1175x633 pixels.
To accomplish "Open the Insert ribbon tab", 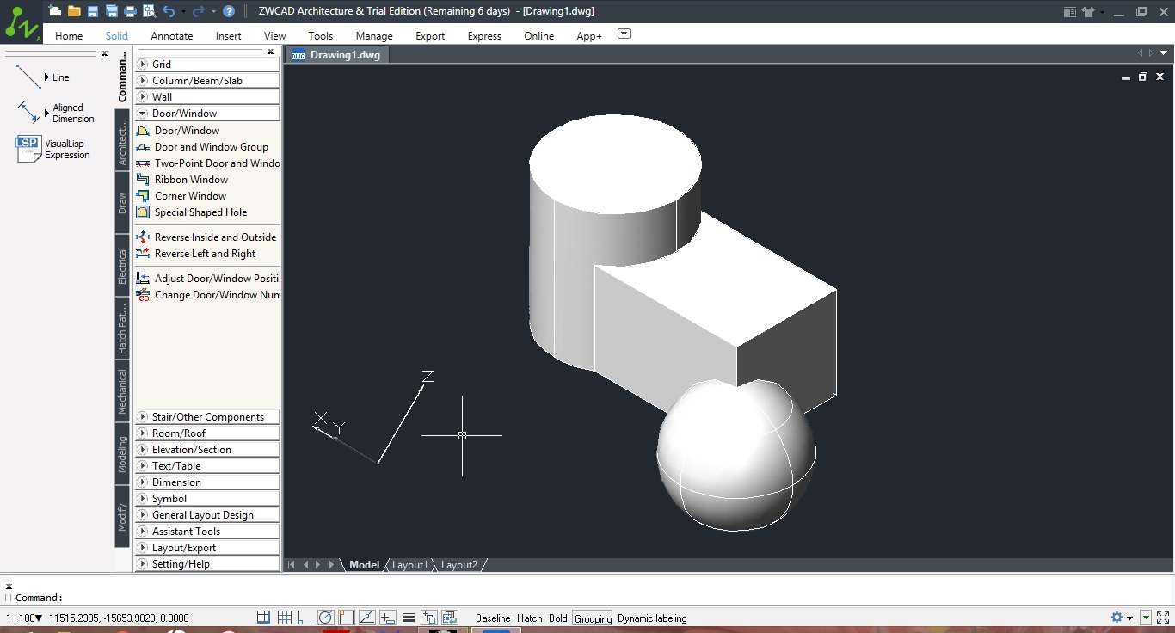I will [229, 36].
